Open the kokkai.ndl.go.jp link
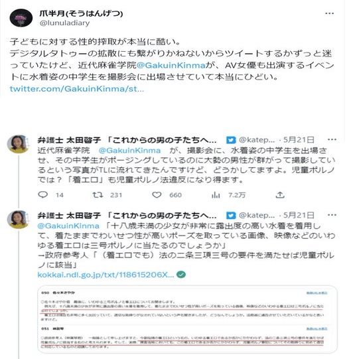 click(106, 275)
